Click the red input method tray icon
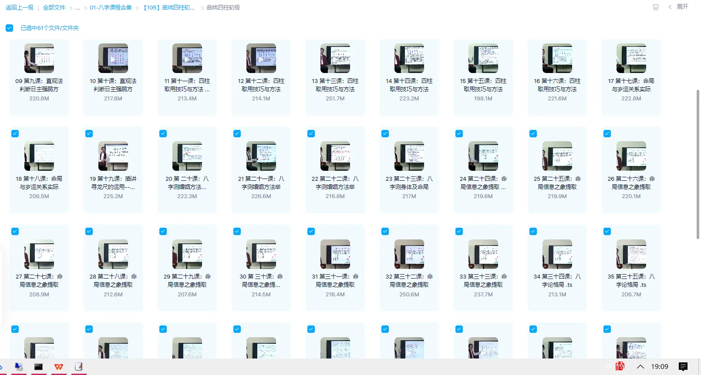 (620, 366)
